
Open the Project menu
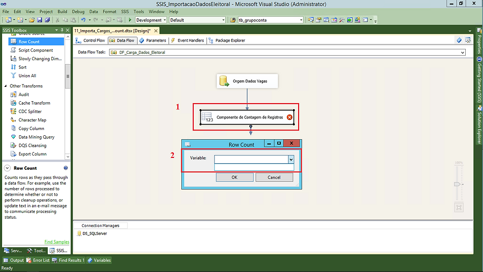46,12
